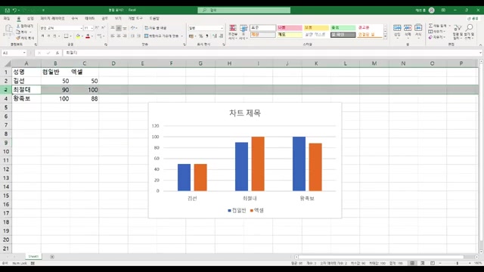Screen dimensions: 484x272
Task: Switch to Page Layout view icon
Action: click(422, 263)
